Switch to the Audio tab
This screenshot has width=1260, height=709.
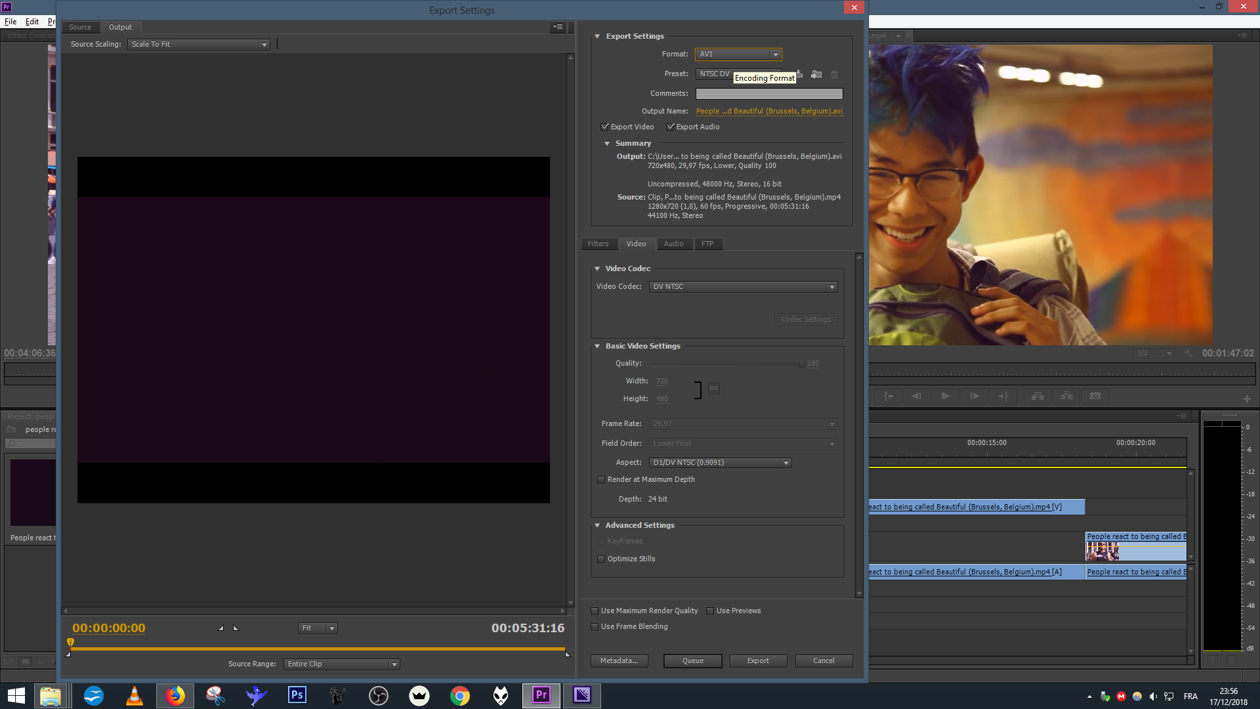pos(673,244)
